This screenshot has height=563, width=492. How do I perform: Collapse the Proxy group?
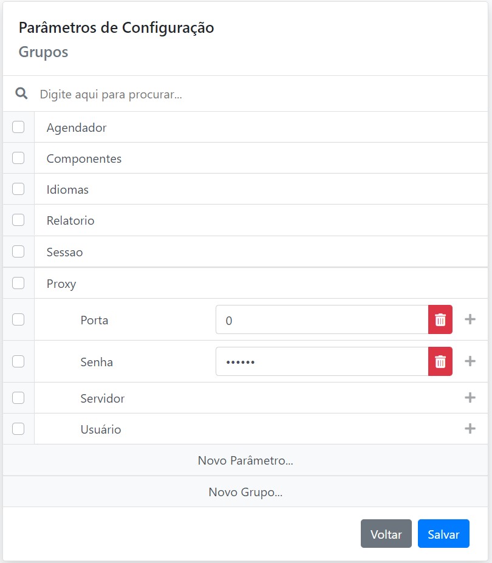(61, 284)
